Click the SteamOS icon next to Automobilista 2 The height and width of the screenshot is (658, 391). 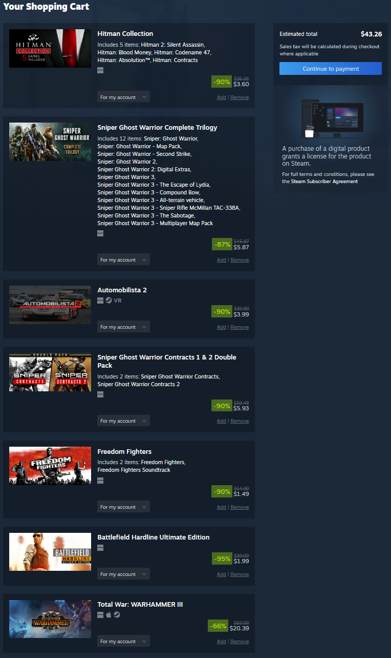pyautogui.click(x=108, y=301)
